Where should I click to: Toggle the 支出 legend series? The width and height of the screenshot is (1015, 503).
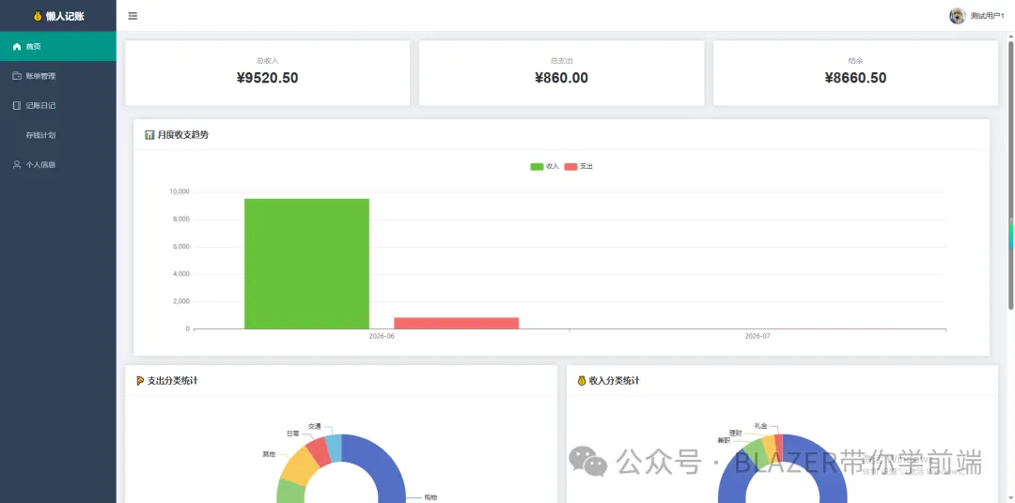point(579,166)
